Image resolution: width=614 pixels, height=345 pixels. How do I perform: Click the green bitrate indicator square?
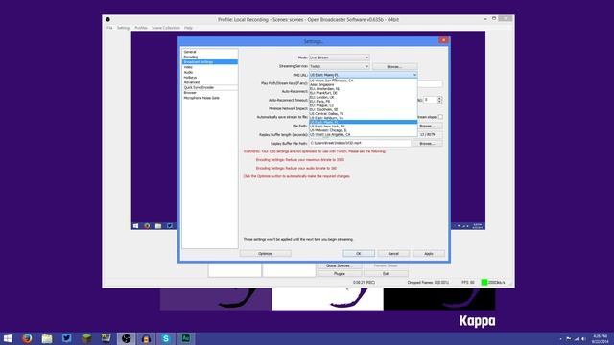point(484,282)
